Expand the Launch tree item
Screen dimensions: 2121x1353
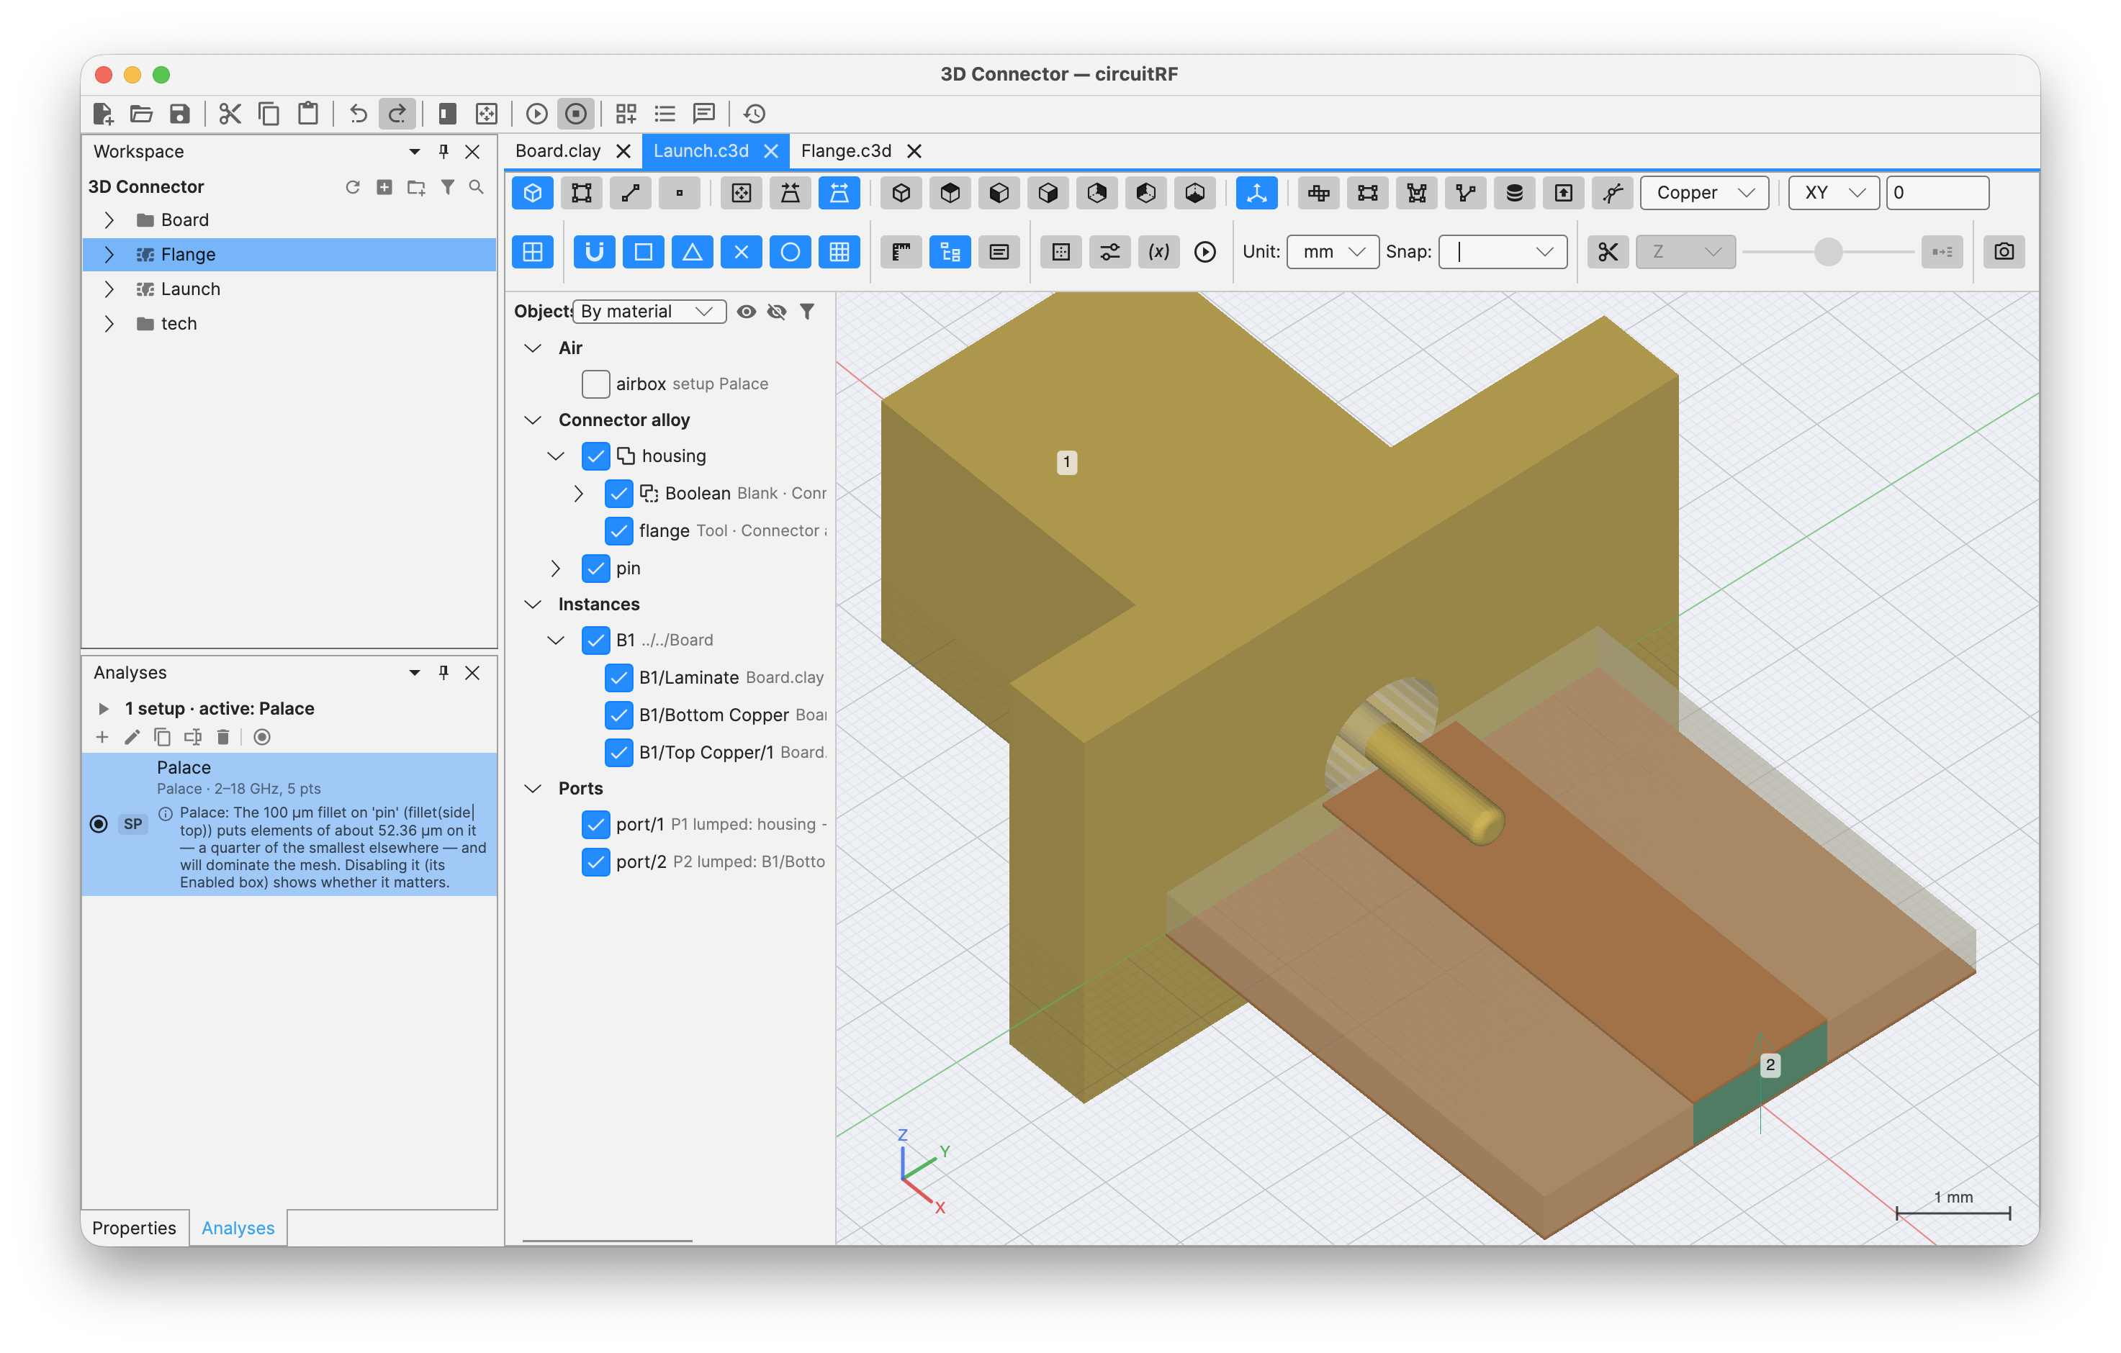pos(108,289)
